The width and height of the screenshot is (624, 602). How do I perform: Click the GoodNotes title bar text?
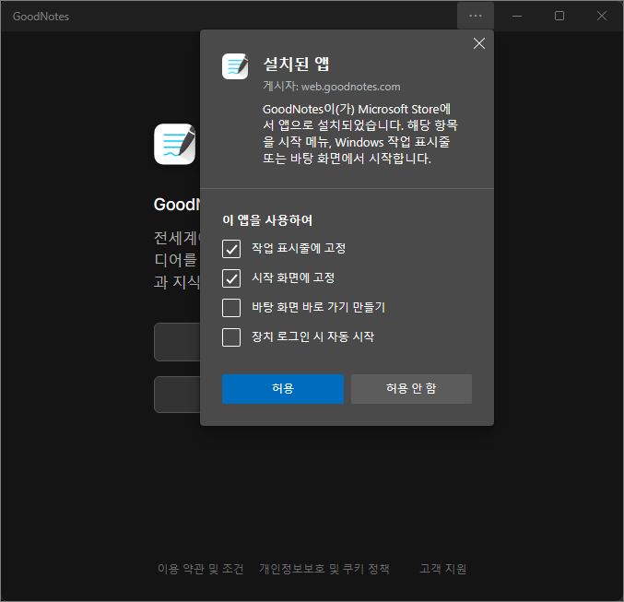41,17
